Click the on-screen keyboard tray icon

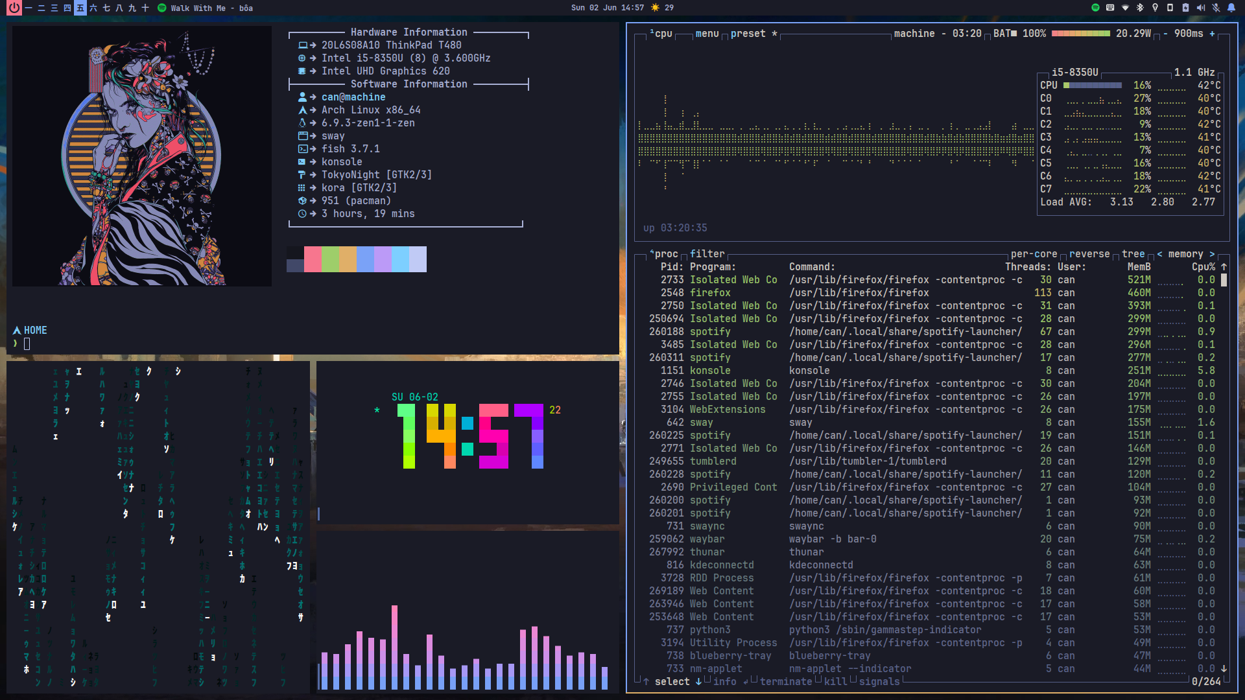point(1110,8)
